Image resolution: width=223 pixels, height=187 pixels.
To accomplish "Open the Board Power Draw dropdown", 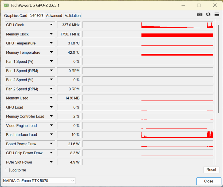I will pos(51,144).
